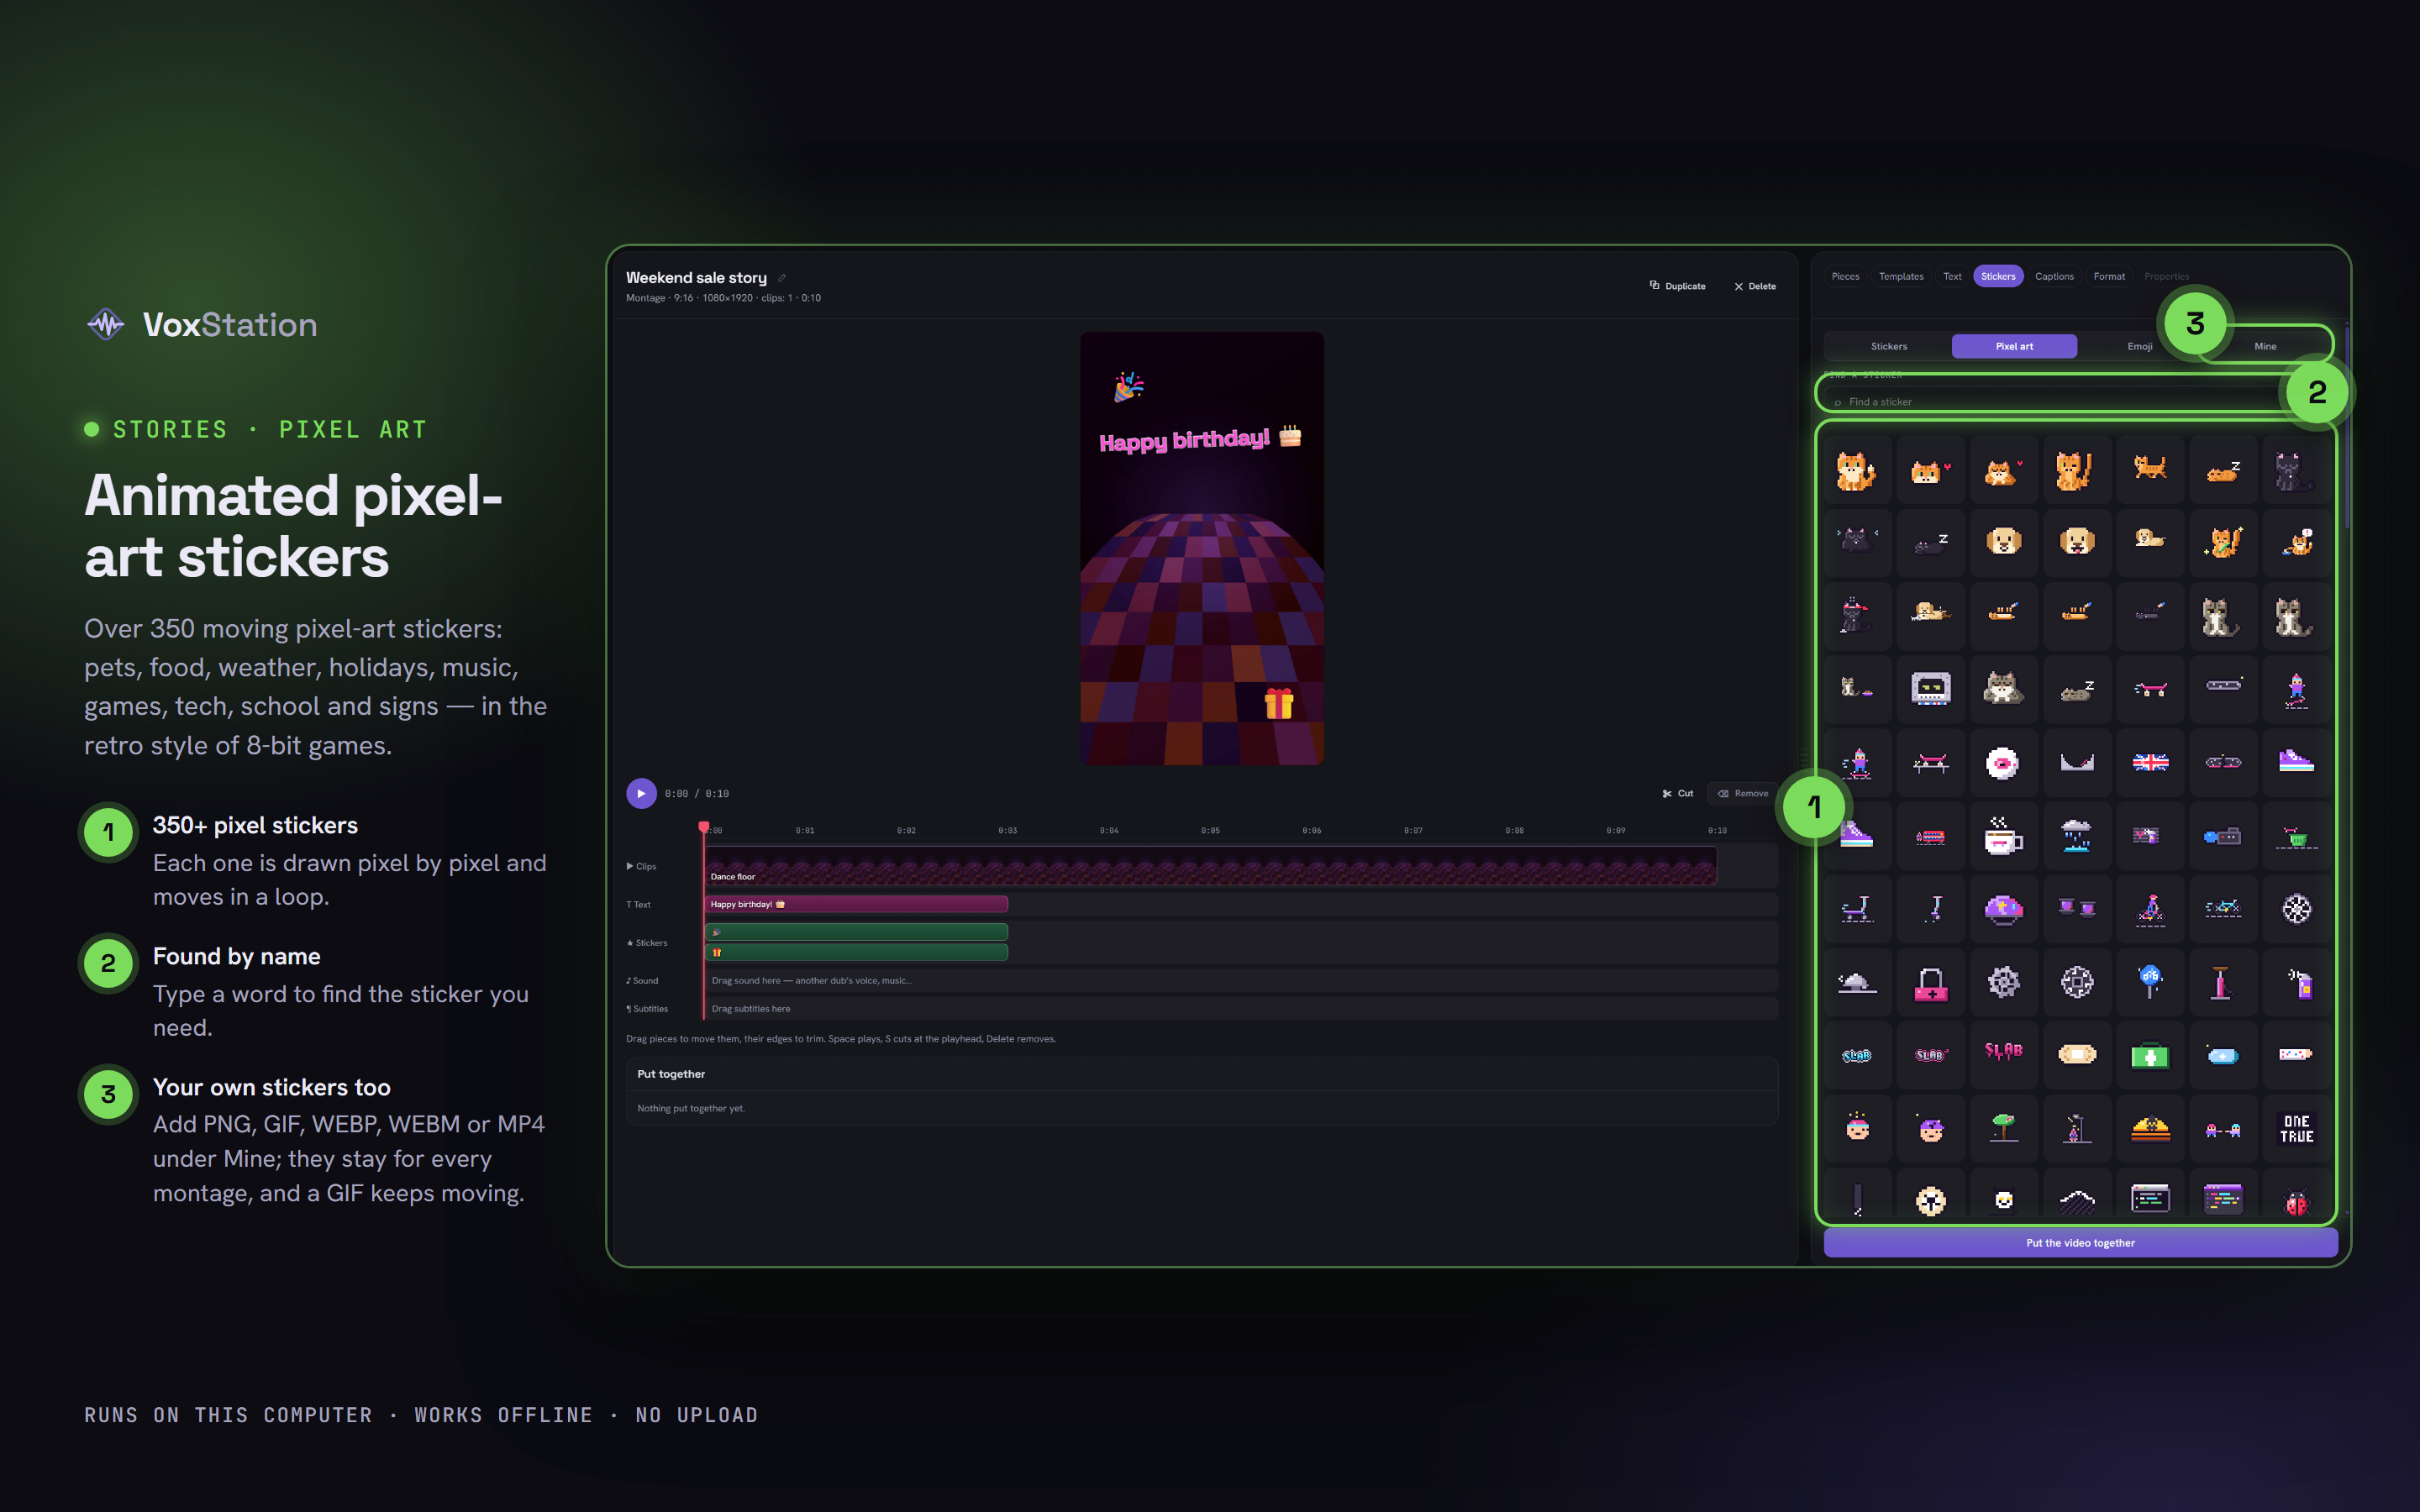Click the red timeline playhead
2420x1512 pixels.
pyautogui.click(x=704, y=827)
